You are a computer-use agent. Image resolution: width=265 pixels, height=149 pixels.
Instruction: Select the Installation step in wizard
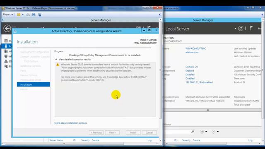tap(34, 84)
